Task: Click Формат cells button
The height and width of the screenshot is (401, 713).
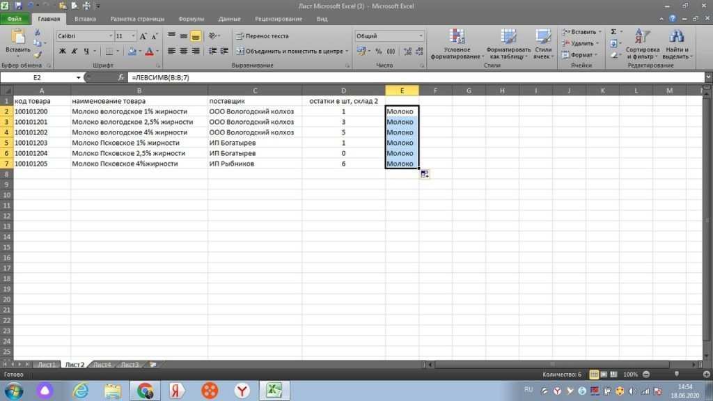Action: (579, 54)
